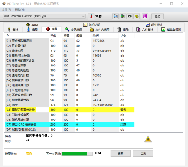
Task: Switch to the 随机访问 tab
Action: (x=92, y=25)
